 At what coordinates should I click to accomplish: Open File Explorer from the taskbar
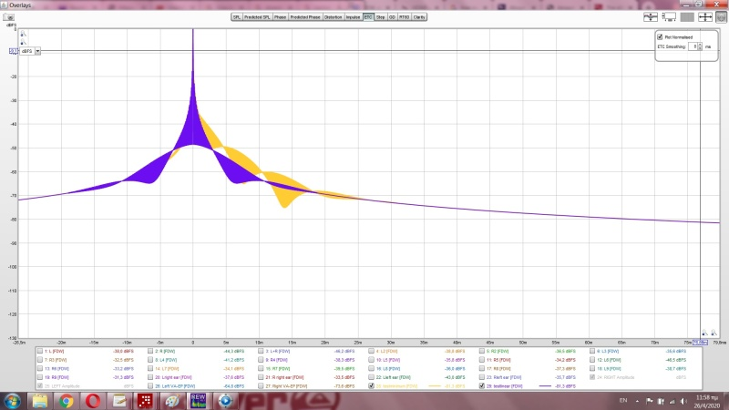[x=41, y=400]
